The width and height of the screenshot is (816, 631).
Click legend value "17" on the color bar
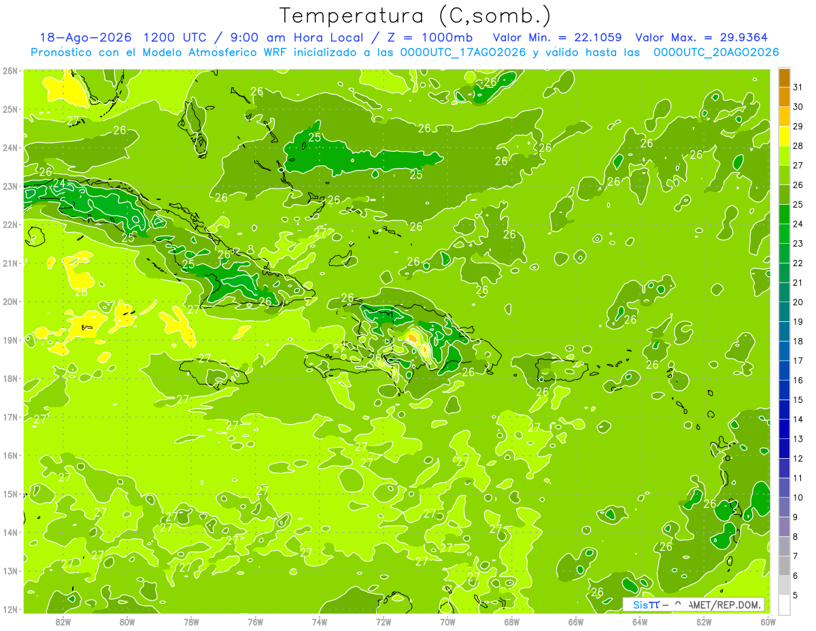click(x=798, y=361)
